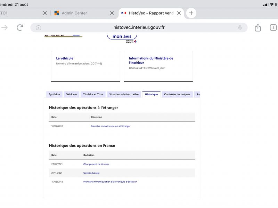This screenshot has width=278, height=208.
Task: Click the Admin Center favicon
Action: tap(57, 13)
